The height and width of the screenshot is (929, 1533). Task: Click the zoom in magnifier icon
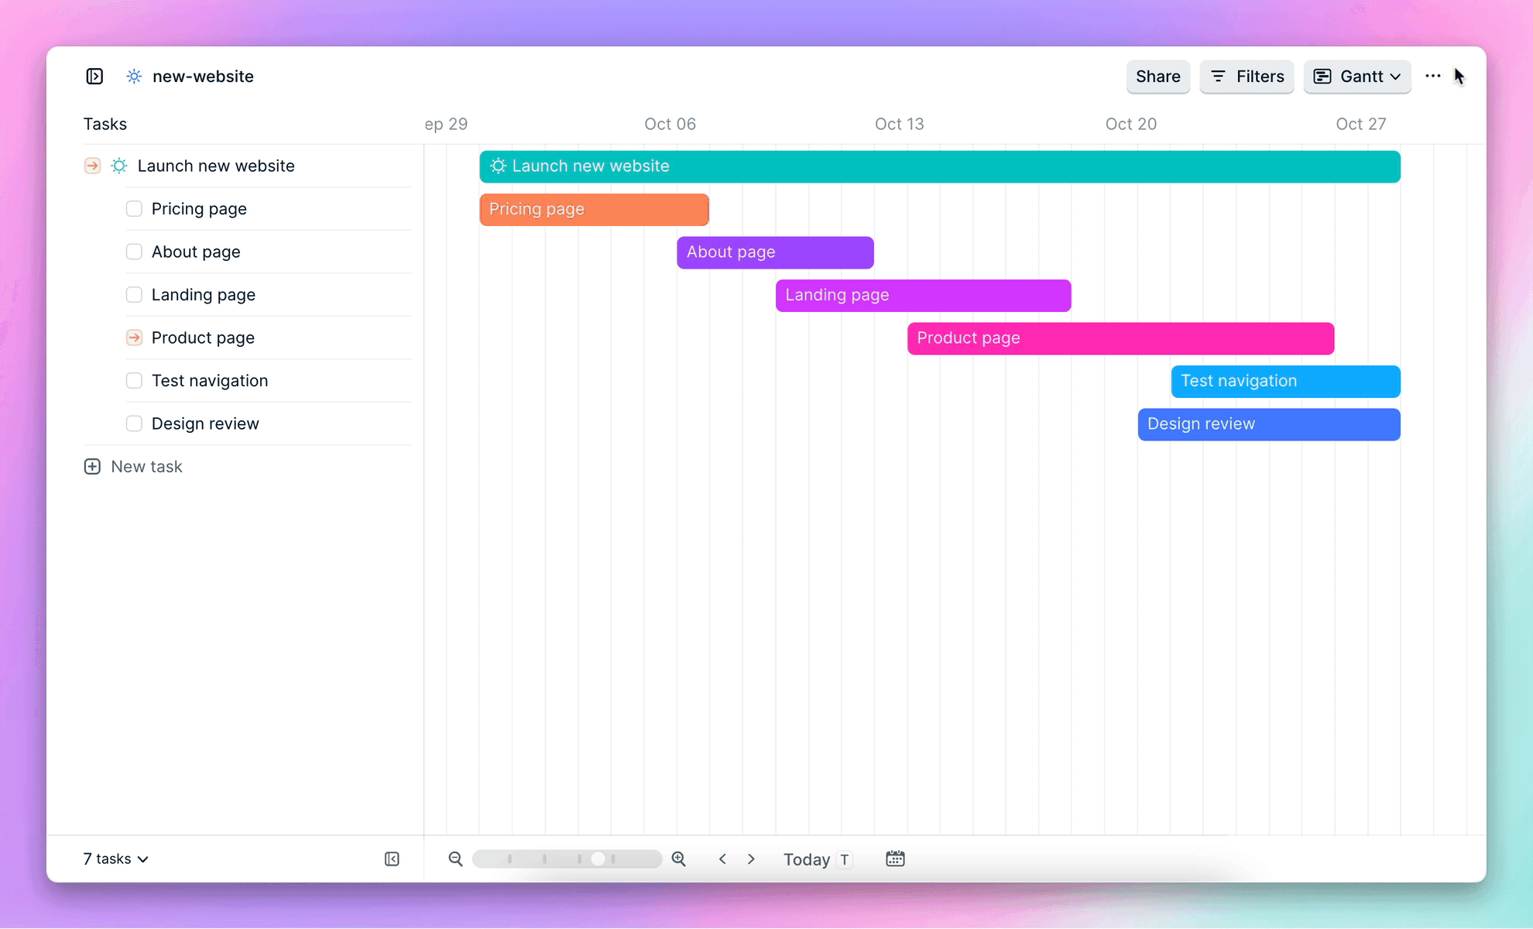pos(681,858)
